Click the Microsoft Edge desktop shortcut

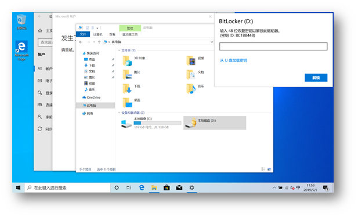[21, 50]
